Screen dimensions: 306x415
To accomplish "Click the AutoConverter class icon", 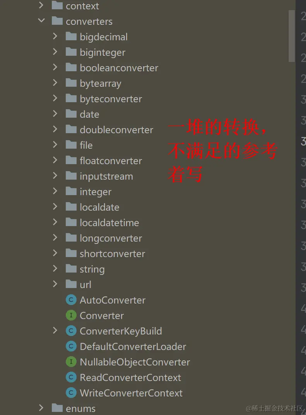I will [x=71, y=300].
